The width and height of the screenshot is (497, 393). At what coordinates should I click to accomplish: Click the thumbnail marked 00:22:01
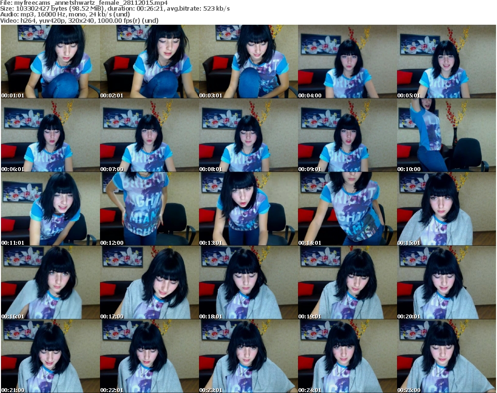(x=149, y=356)
